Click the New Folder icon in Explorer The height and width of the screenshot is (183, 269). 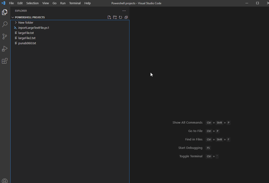pos(115,17)
